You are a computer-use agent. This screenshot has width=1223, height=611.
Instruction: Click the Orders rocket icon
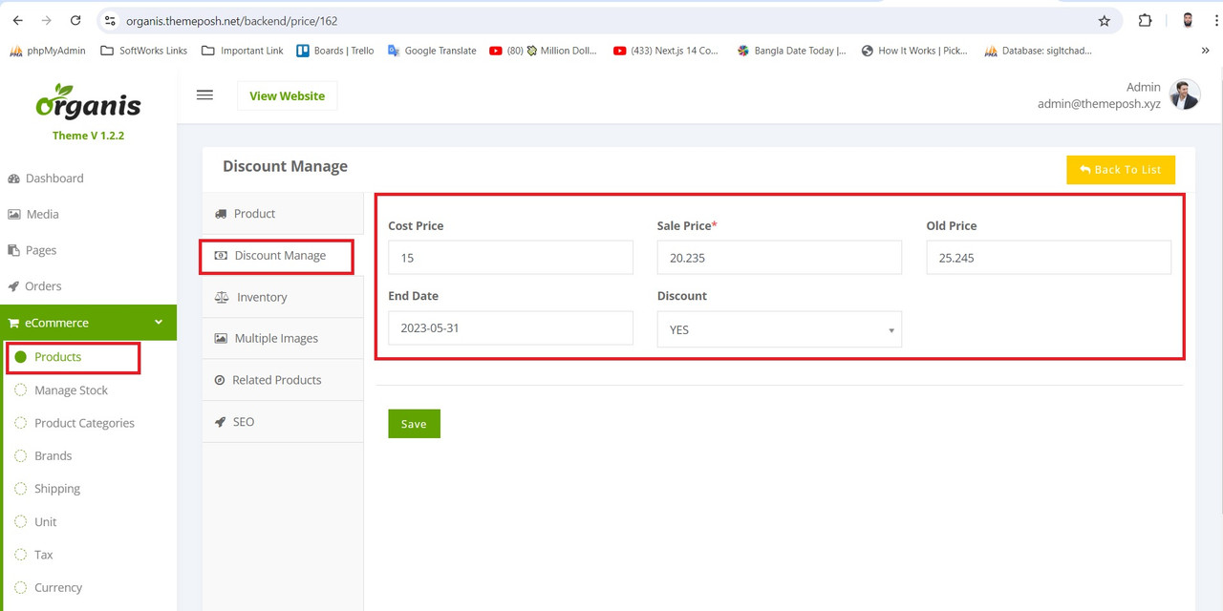[13, 286]
